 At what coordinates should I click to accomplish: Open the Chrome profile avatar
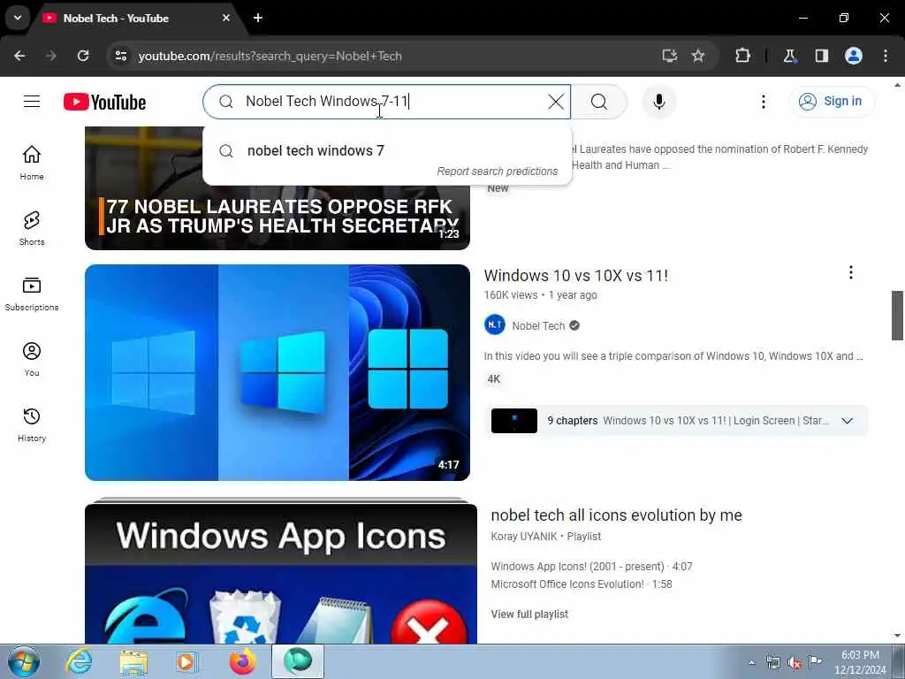[x=853, y=56]
